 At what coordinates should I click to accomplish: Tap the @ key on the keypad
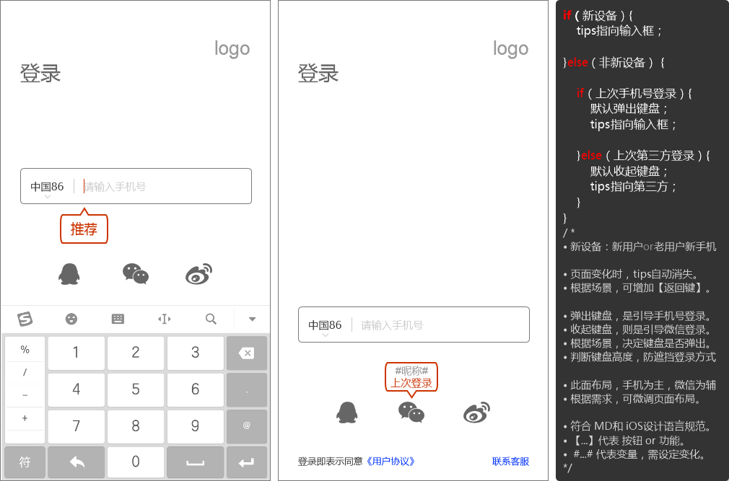[x=247, y=425]
